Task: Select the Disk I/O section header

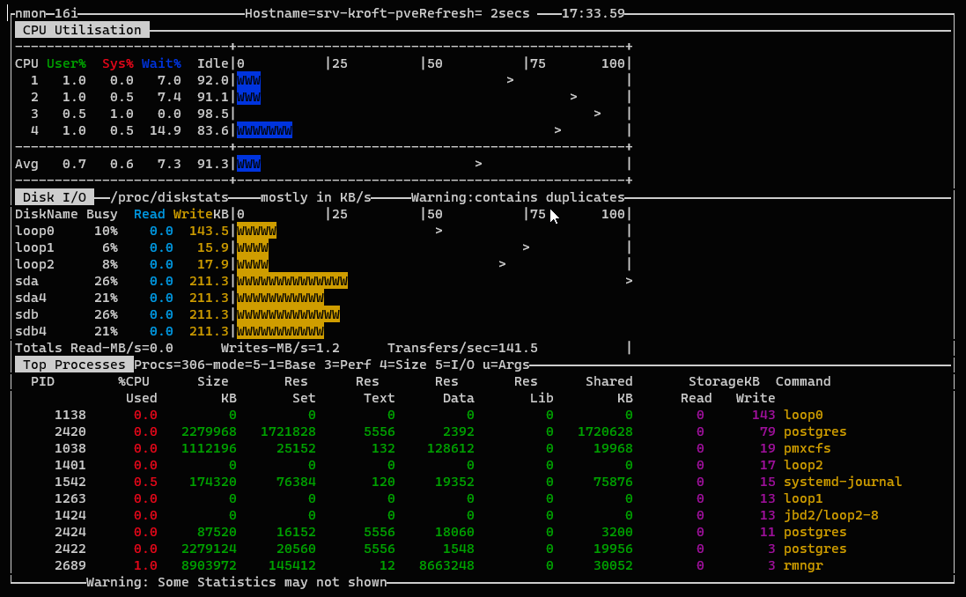Action: point(55,197)
